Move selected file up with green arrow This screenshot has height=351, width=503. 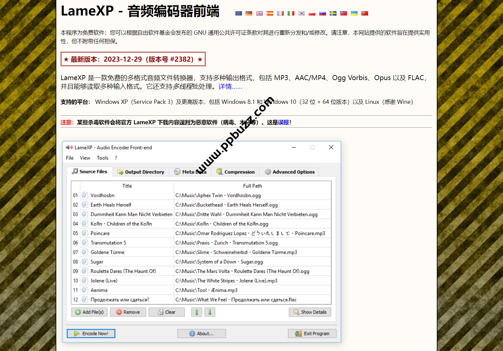pyautogui.click(x=197, y=312)
